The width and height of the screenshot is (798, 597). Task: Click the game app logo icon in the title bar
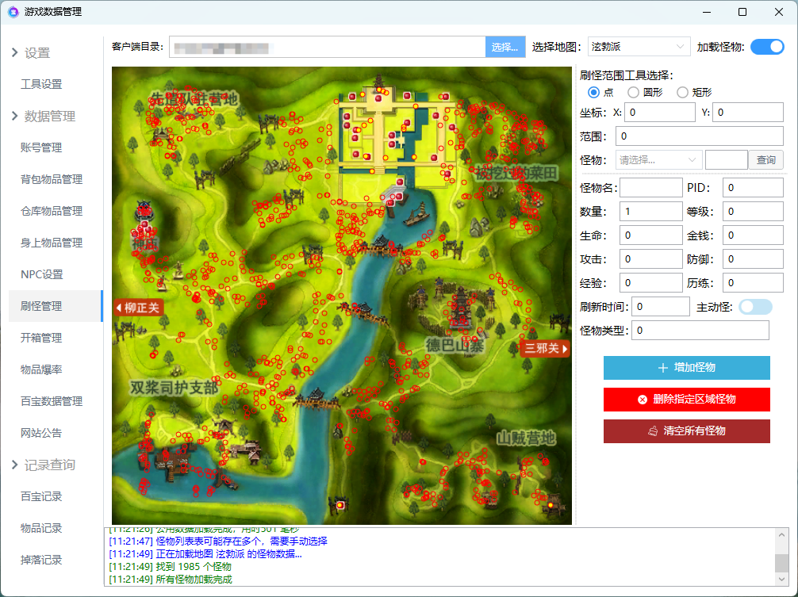click(14, 12)
